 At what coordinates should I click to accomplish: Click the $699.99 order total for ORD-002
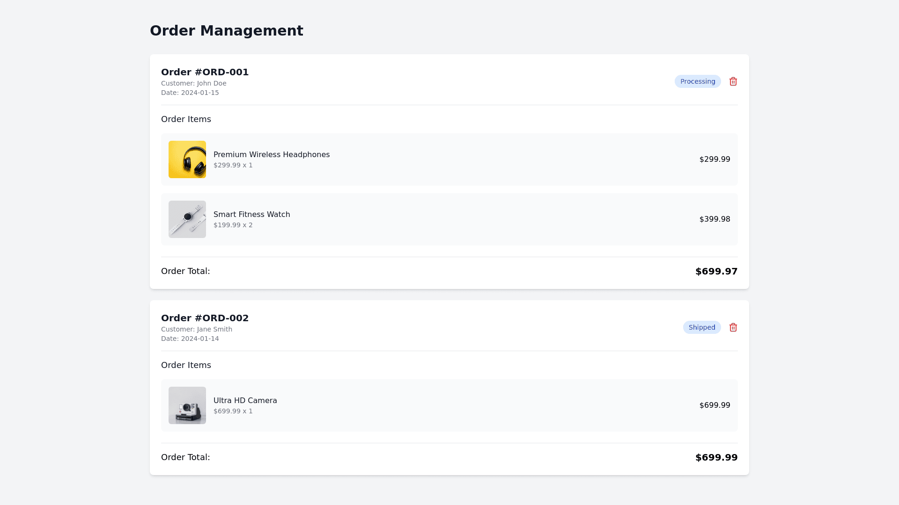click(716, 457)
